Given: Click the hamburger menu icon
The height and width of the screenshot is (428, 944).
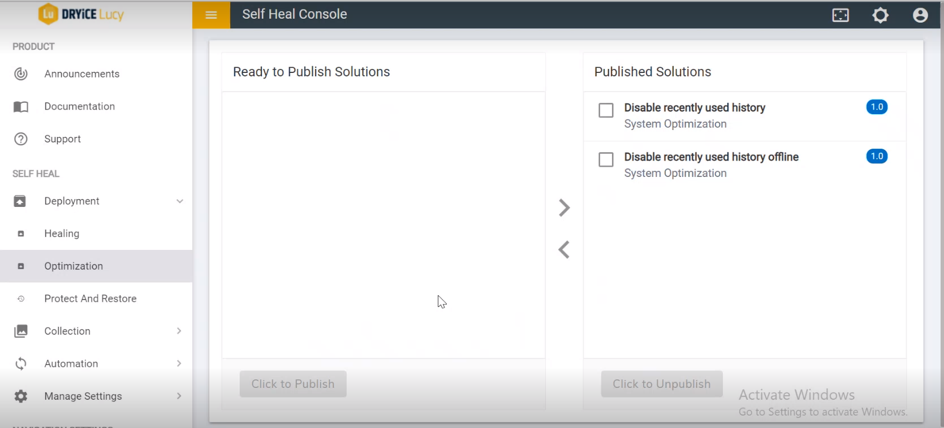Looking at the screenshot, I should (211, 15).
